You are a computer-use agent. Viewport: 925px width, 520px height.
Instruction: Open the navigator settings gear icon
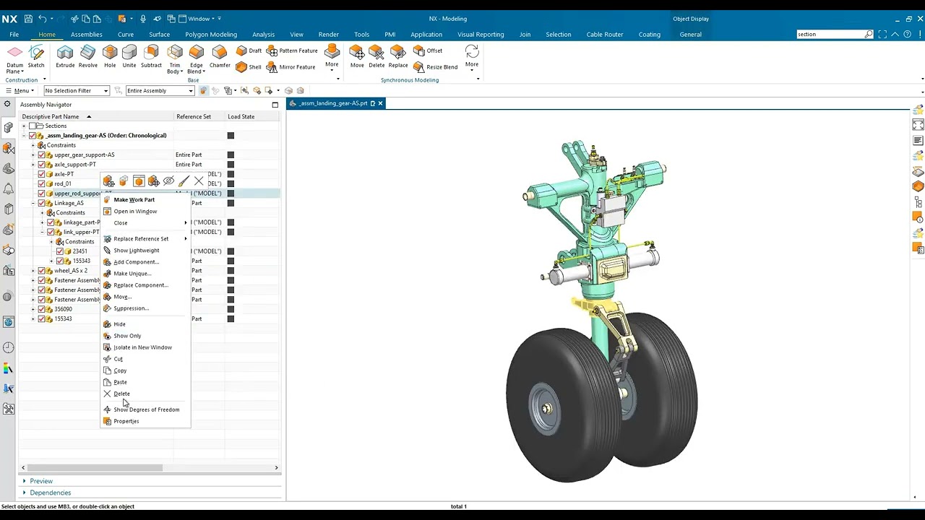[7, 104]
